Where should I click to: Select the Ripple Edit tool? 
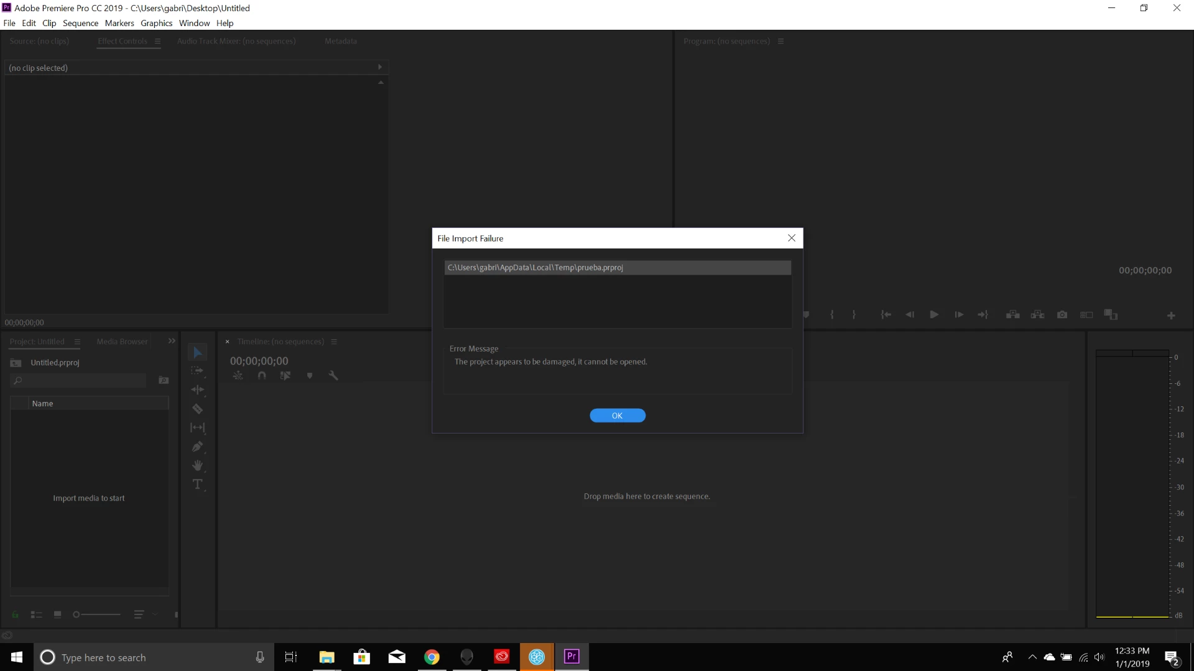[197, 390]
